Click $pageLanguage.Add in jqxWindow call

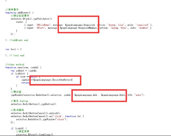click(x=86, y=95)
